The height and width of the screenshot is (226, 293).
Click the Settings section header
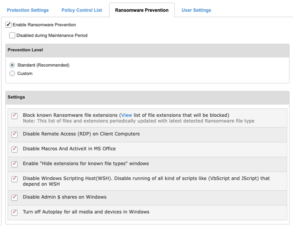point(147,98)
